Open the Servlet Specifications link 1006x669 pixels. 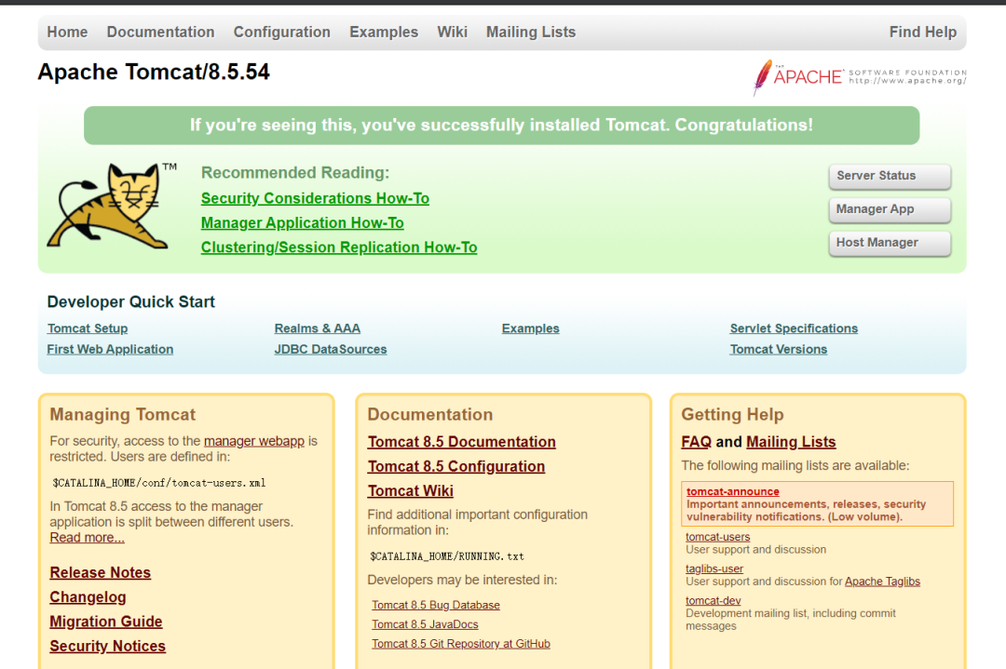coord(794,328)
